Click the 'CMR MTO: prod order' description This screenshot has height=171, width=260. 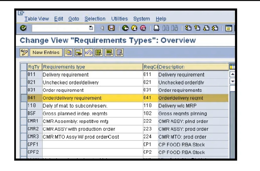click(x=182, y=137)
